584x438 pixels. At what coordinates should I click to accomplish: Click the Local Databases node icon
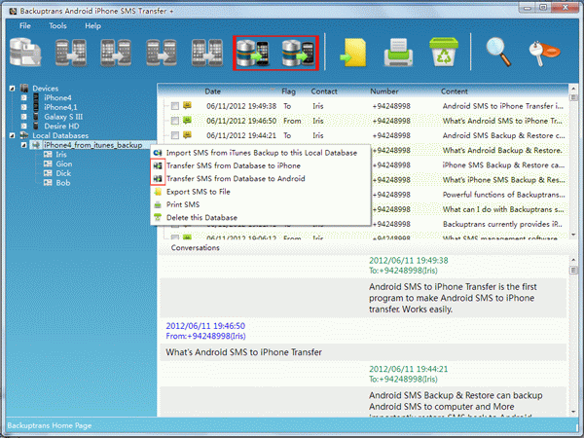point(24,135)
